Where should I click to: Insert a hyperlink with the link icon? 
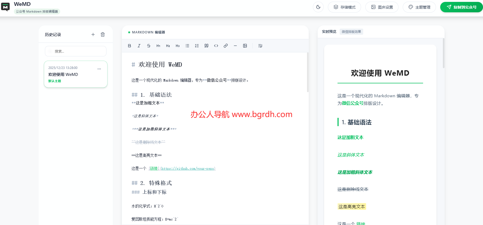coord(226,46)
